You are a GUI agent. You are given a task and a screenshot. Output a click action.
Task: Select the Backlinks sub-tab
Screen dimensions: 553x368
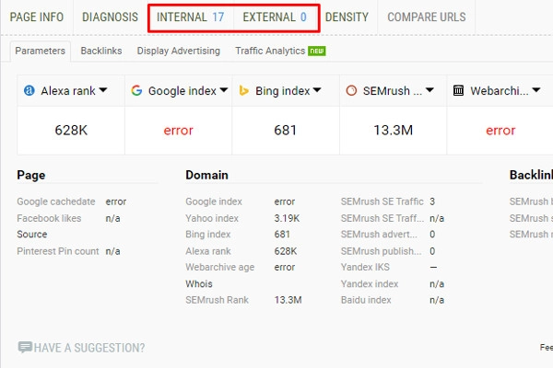100,51
